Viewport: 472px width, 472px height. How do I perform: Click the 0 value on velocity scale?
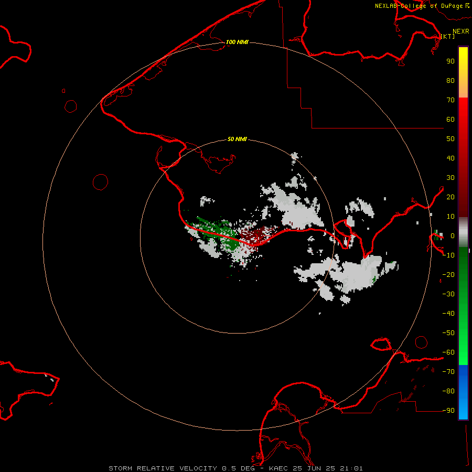coord(452,235)
